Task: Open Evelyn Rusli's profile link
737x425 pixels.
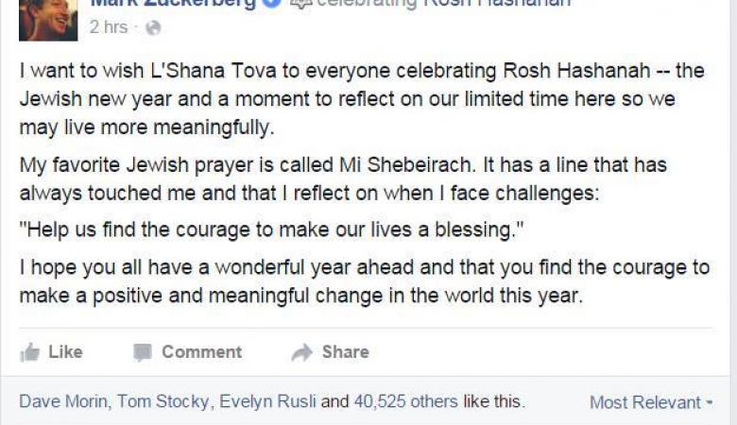Action: pyautogui.click(x=268, y=401)
